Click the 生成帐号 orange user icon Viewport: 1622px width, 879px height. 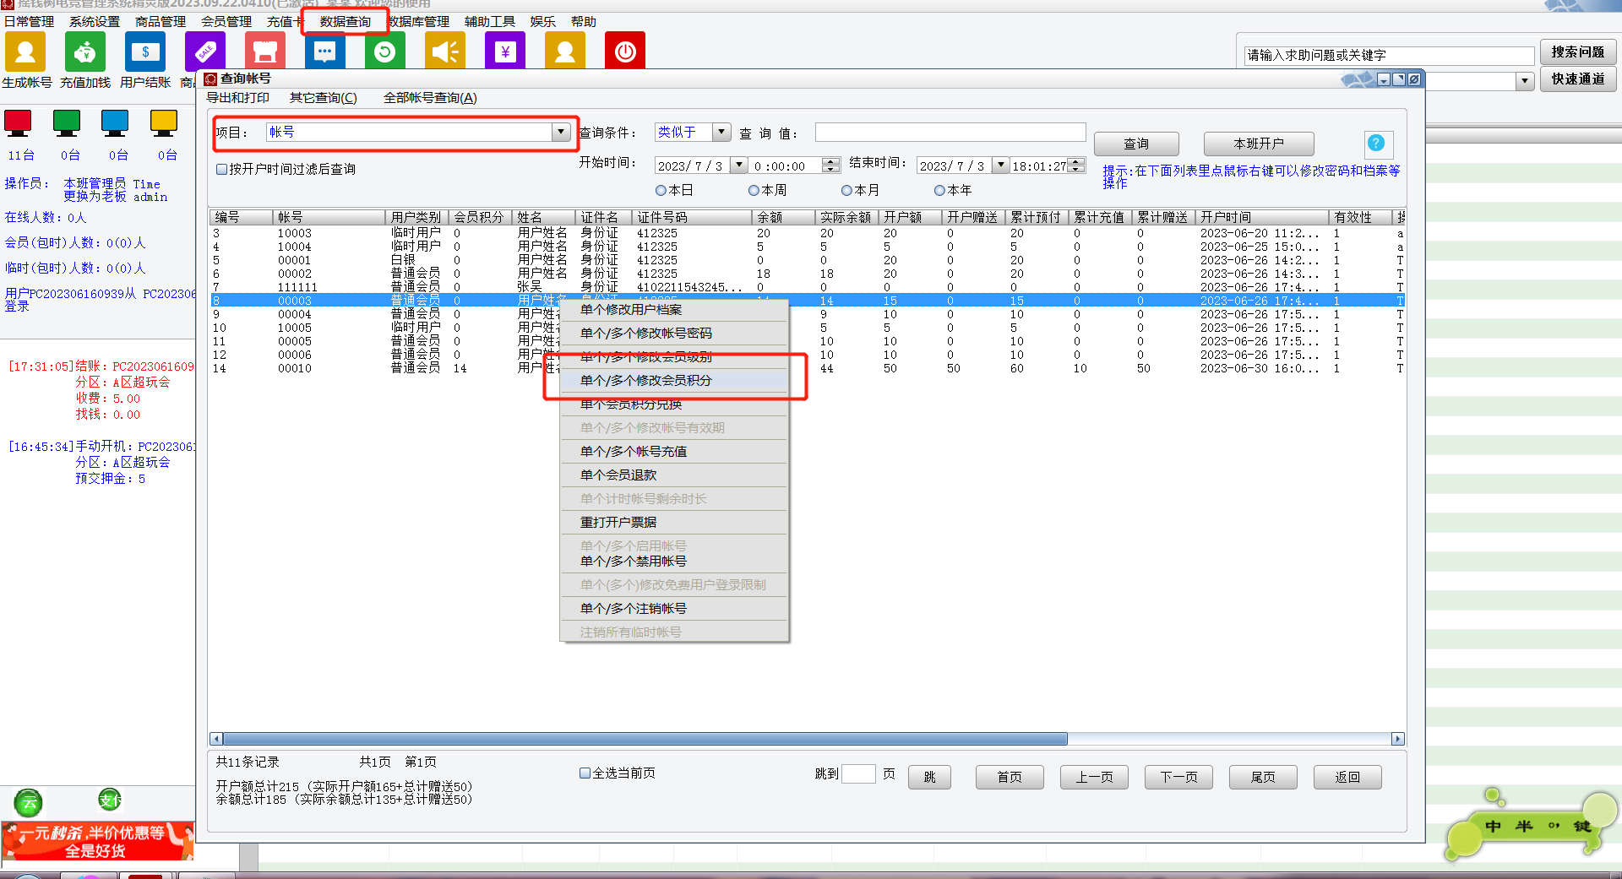coord(25,52)
